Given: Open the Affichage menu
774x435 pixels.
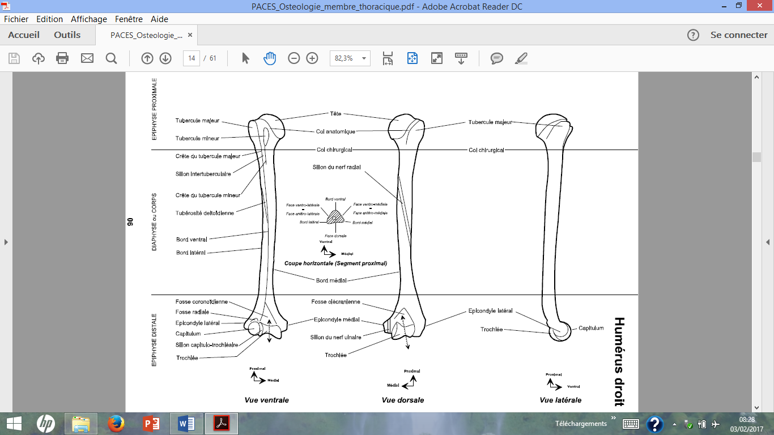Looking at the screenshot, I should (x=89, y=19).
